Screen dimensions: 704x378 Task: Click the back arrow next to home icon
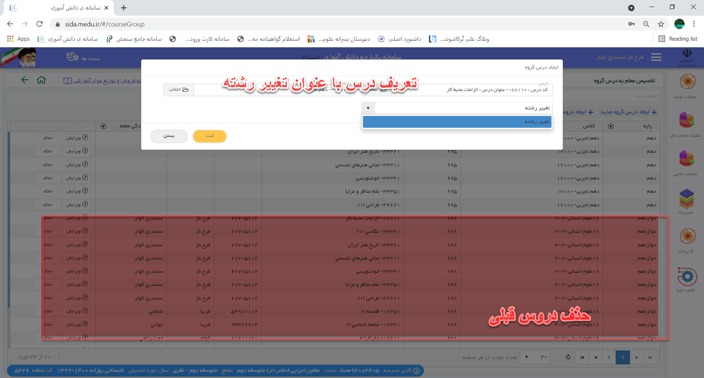point(25,80)
